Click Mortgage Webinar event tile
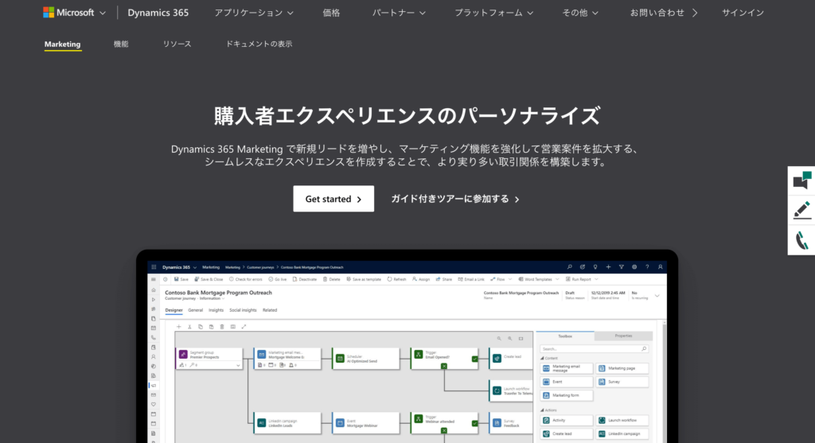The height and width of the screenshot is (443, 815). 366,423
